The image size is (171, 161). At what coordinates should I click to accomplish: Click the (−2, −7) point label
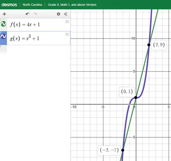coord(109,150)
